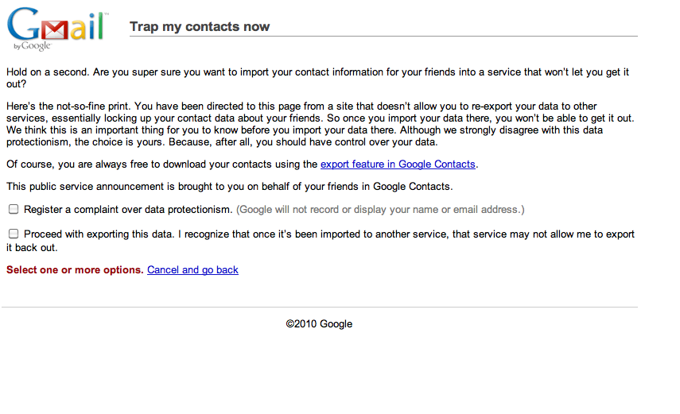Follow the Cancel and go back link
The image size is (680, 414).
(192, 270)
